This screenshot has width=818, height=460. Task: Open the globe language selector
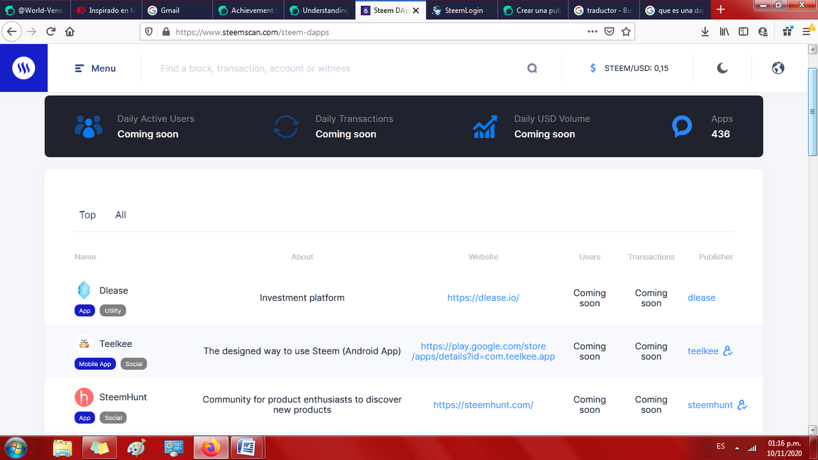pyautogui.click(x=778, y=68)
